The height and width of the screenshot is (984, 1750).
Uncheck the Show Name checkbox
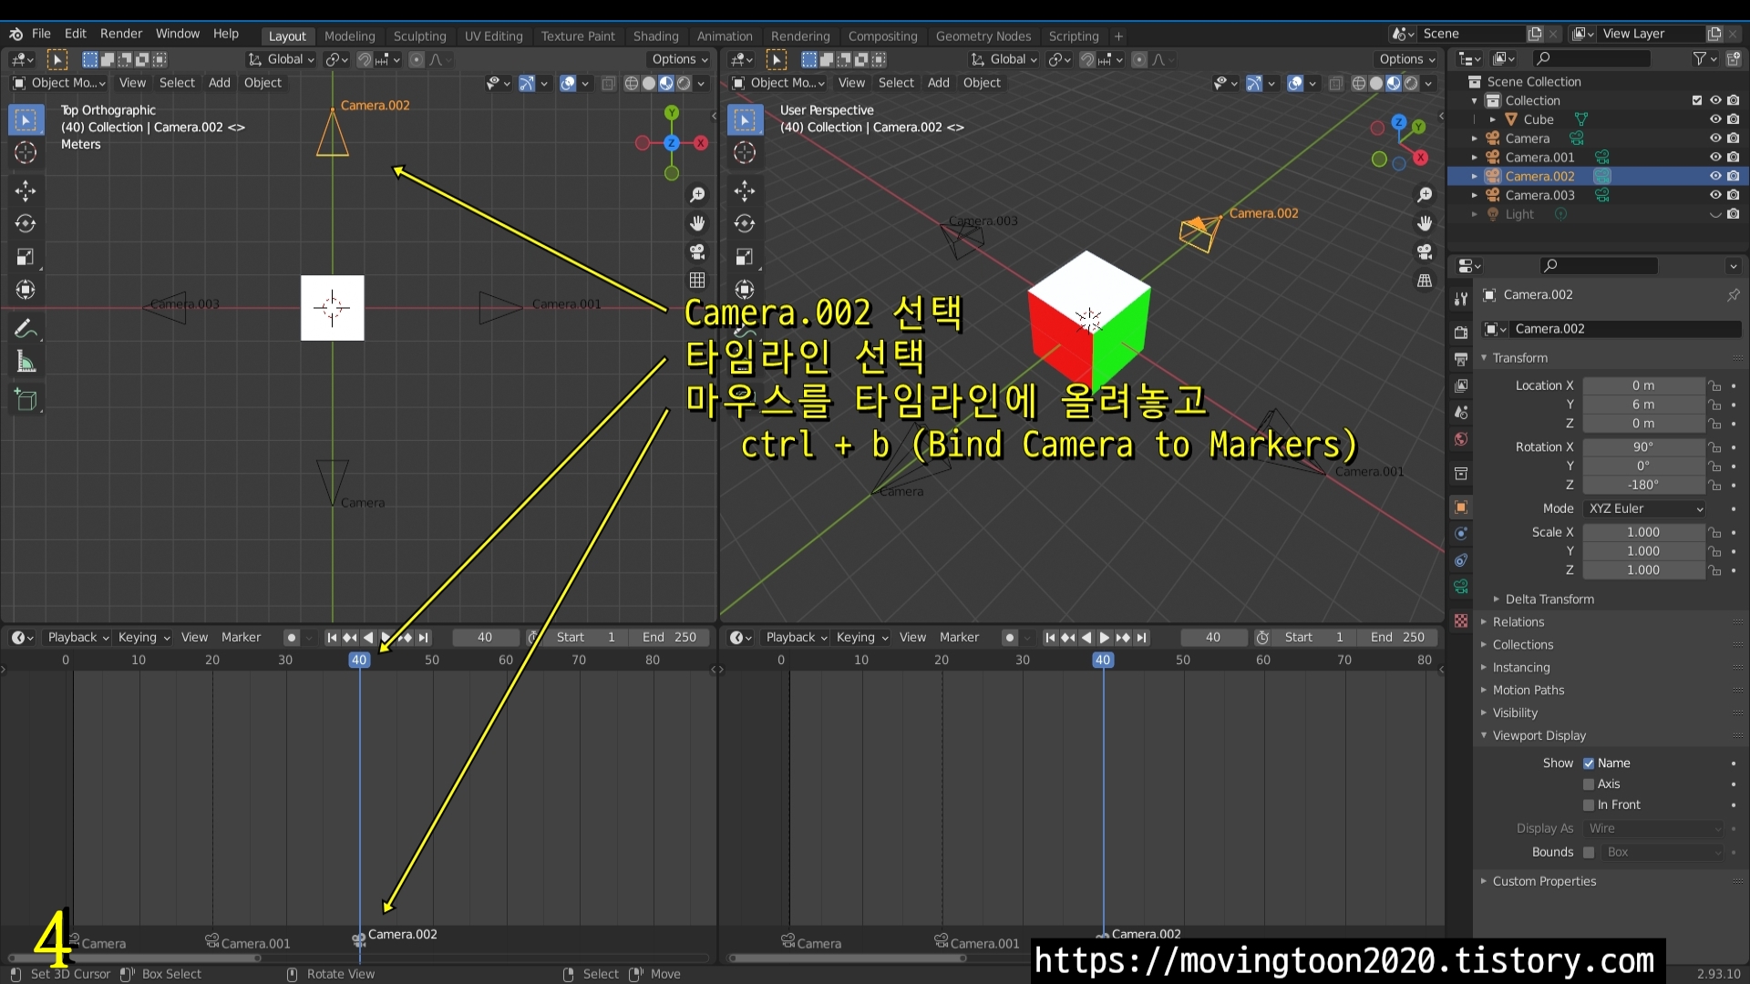pyautogui.click(x=1589, y=764)
